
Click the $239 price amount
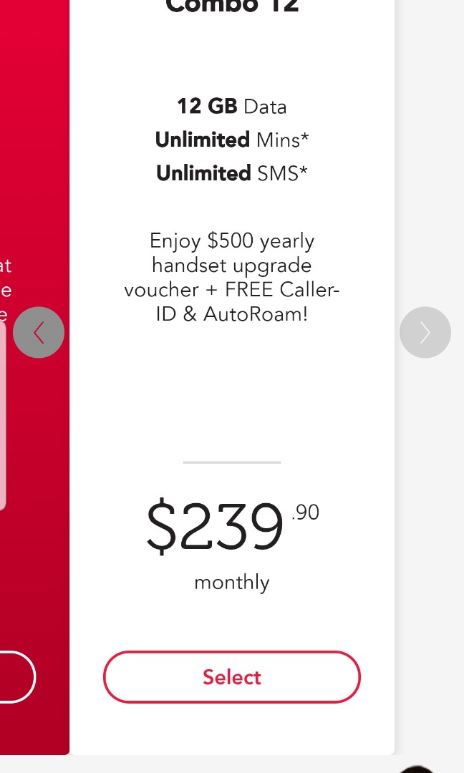215,528
